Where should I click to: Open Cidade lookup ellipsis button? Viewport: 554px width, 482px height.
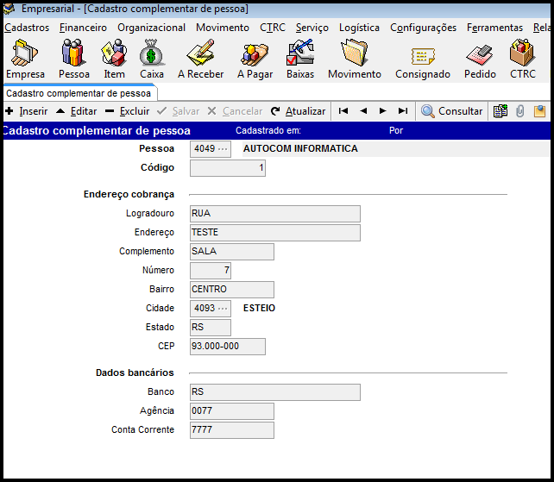(223, 309)
